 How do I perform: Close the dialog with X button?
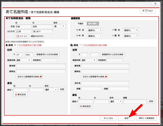point(155,4)
